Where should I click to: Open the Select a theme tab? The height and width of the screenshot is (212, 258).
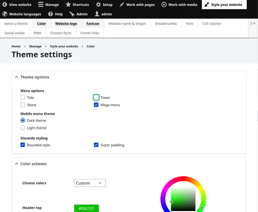click(16, 23)
